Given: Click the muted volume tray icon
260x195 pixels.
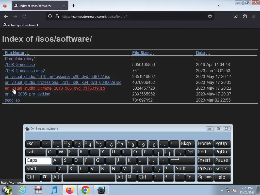Looking at the screenshot, I should [x=234, y=190].
